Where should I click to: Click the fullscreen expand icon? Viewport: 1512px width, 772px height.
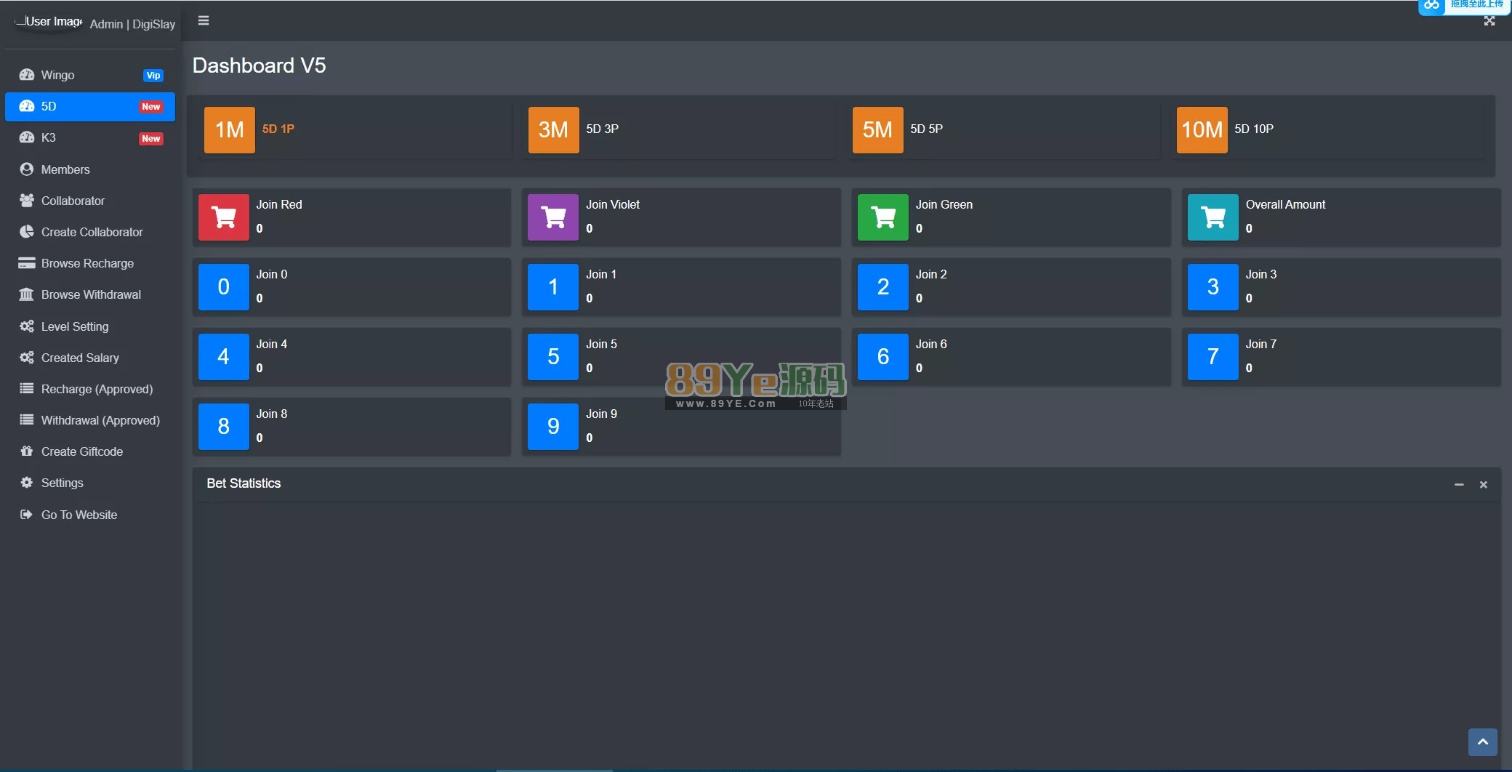click(1489, 21)
